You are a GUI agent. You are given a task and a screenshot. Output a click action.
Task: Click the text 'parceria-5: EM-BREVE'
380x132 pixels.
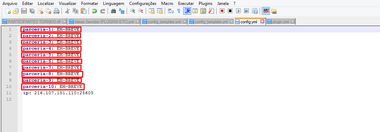51,55
